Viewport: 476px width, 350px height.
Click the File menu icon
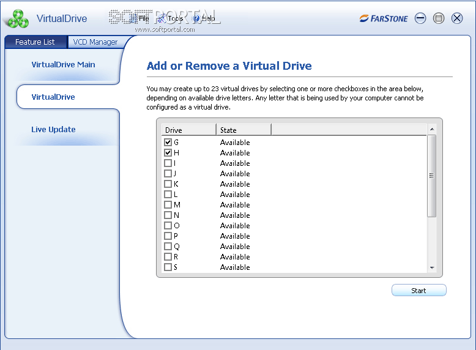pos(134,18)
